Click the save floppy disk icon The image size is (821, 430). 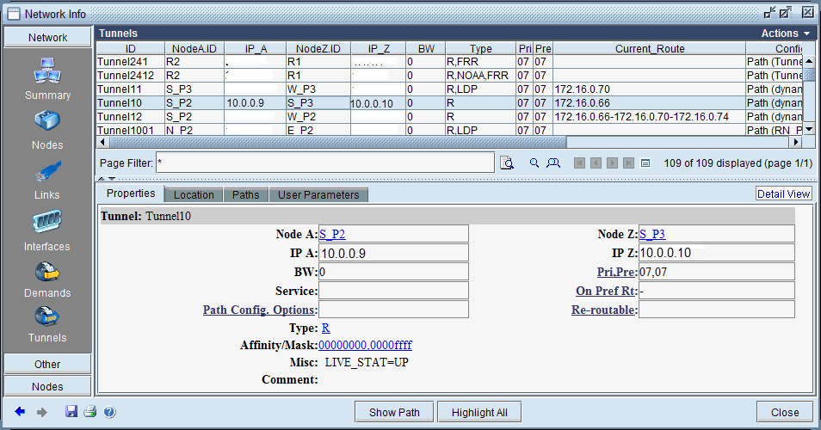coord(72,412)
